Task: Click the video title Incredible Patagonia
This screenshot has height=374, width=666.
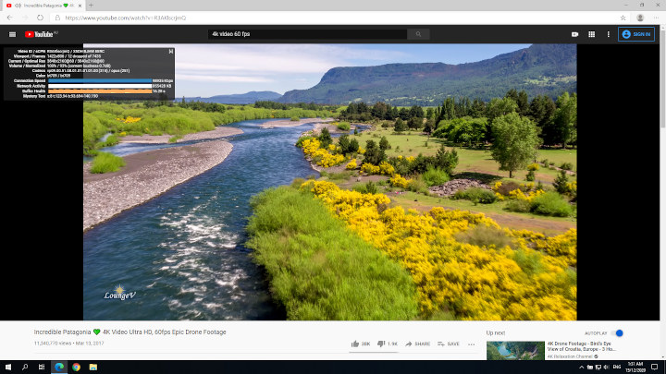Action: click(130, 332)
